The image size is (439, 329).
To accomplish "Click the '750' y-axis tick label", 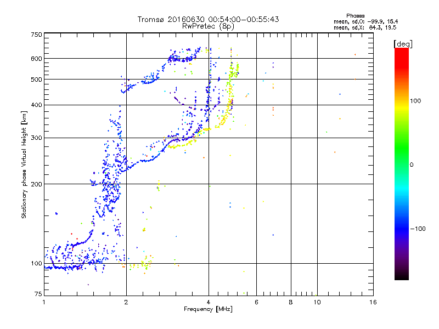I will pyautogui.click(x=36, y=35).
